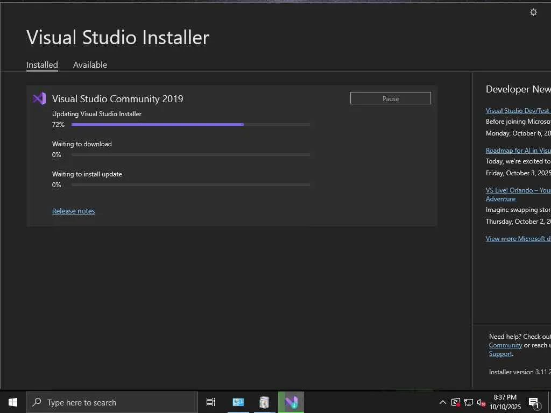This screenshot has width=551, height=413.
Task: Open the theme settings sun icon
Action: (x=533, y=12)
